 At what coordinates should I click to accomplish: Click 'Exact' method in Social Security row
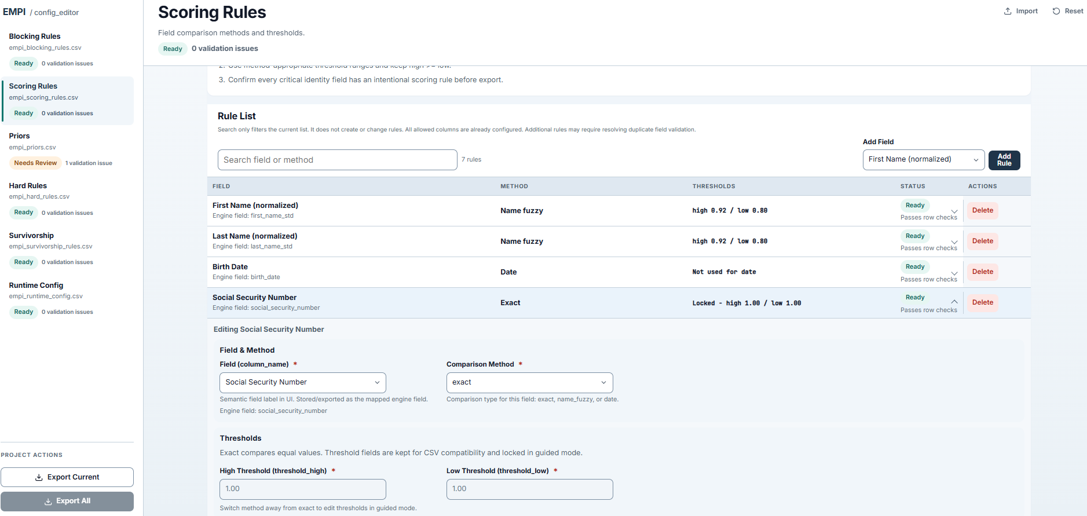click(x=510, y=303)
